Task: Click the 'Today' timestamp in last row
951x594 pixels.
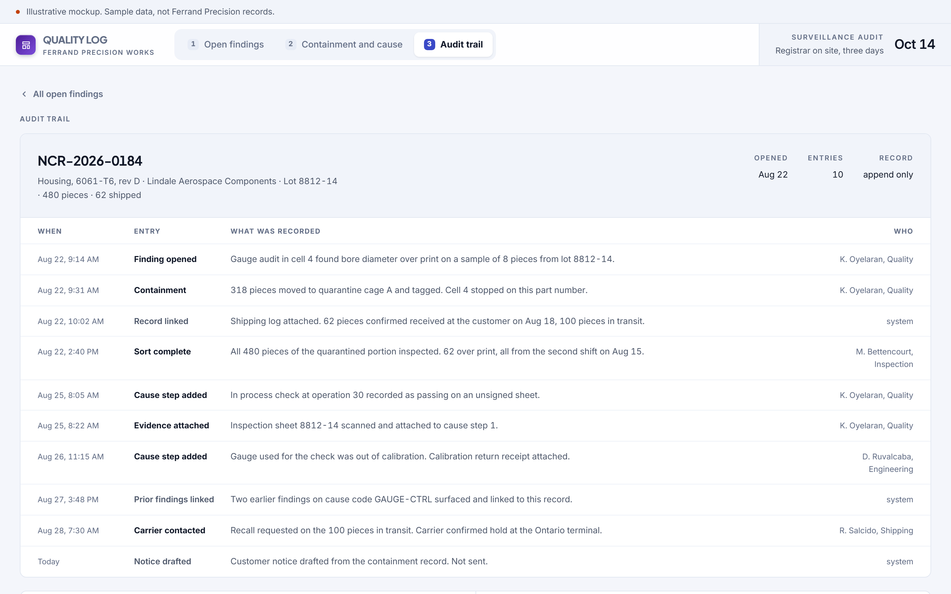Action: [48, 561]
